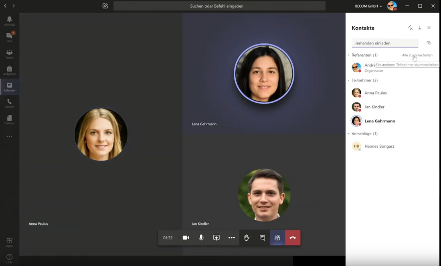This screenshot has width=441, height=266.
Task: Collapse the Referenten section
Action: pos(349,55)
